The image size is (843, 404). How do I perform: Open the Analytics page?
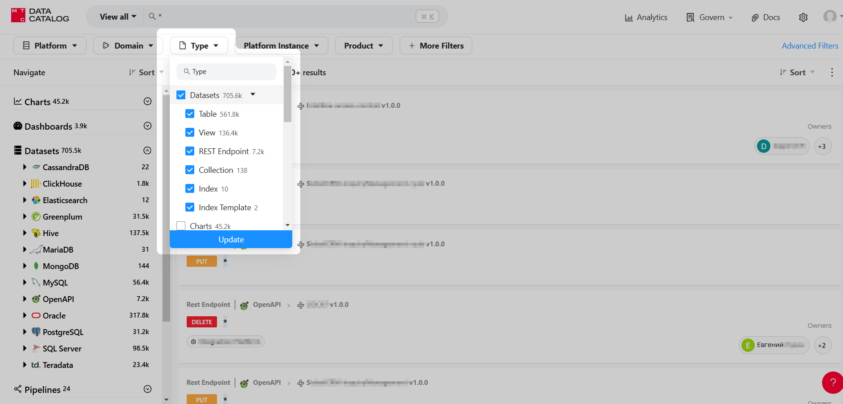[x=646, y=17]
